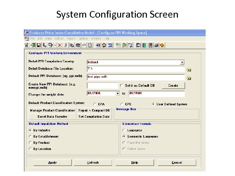Open the Report menu
The width and height of the screenshot is (235, 176).
pyautogui.click(x=71, y=38)
